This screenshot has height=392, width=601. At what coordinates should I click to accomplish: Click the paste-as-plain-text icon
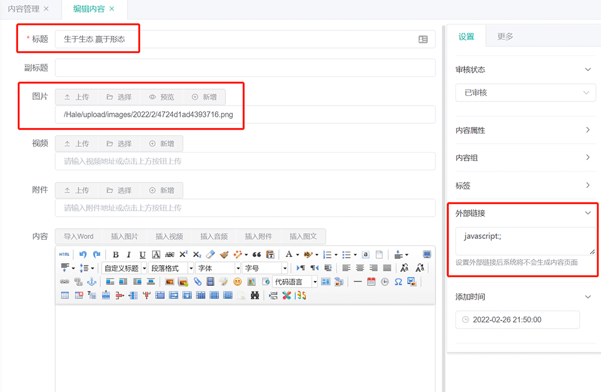pyautogui.click(x=271, y=255)
